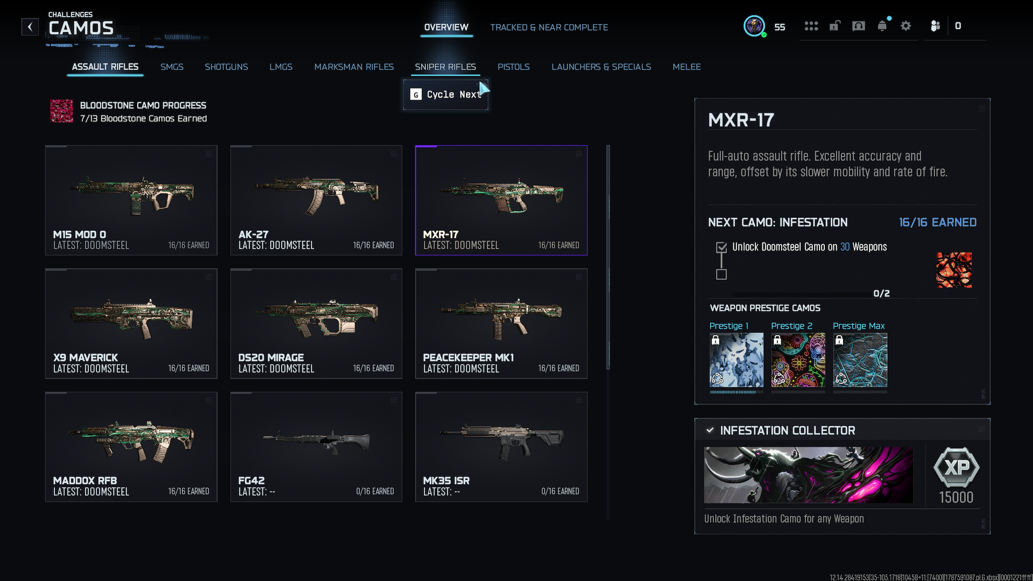Viewport: 1033px width, 581px height.
Task: Select the MK35 ISR weapon card
Action: tap(501, 447)
